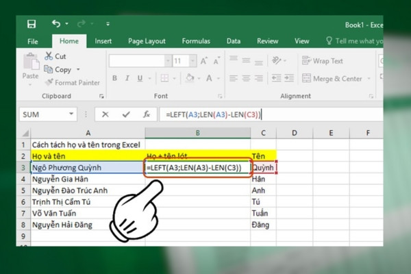Click the Save icon in quick access toolbar
The width and height of the screenshot is (411, 274).
click(32, 24)
